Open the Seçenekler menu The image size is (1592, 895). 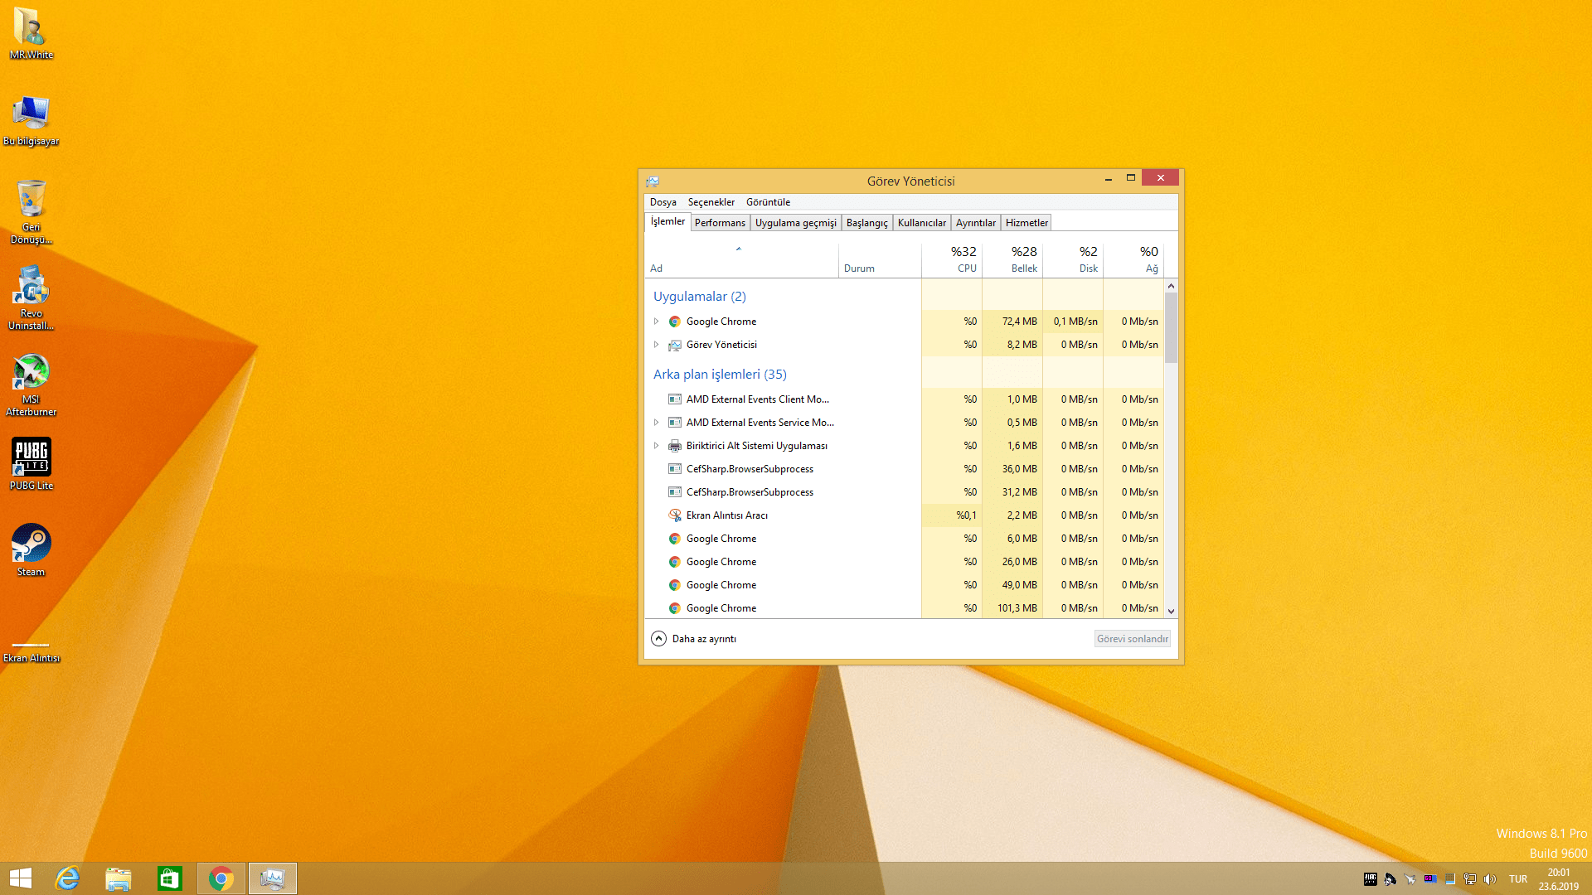coord(711,202)
